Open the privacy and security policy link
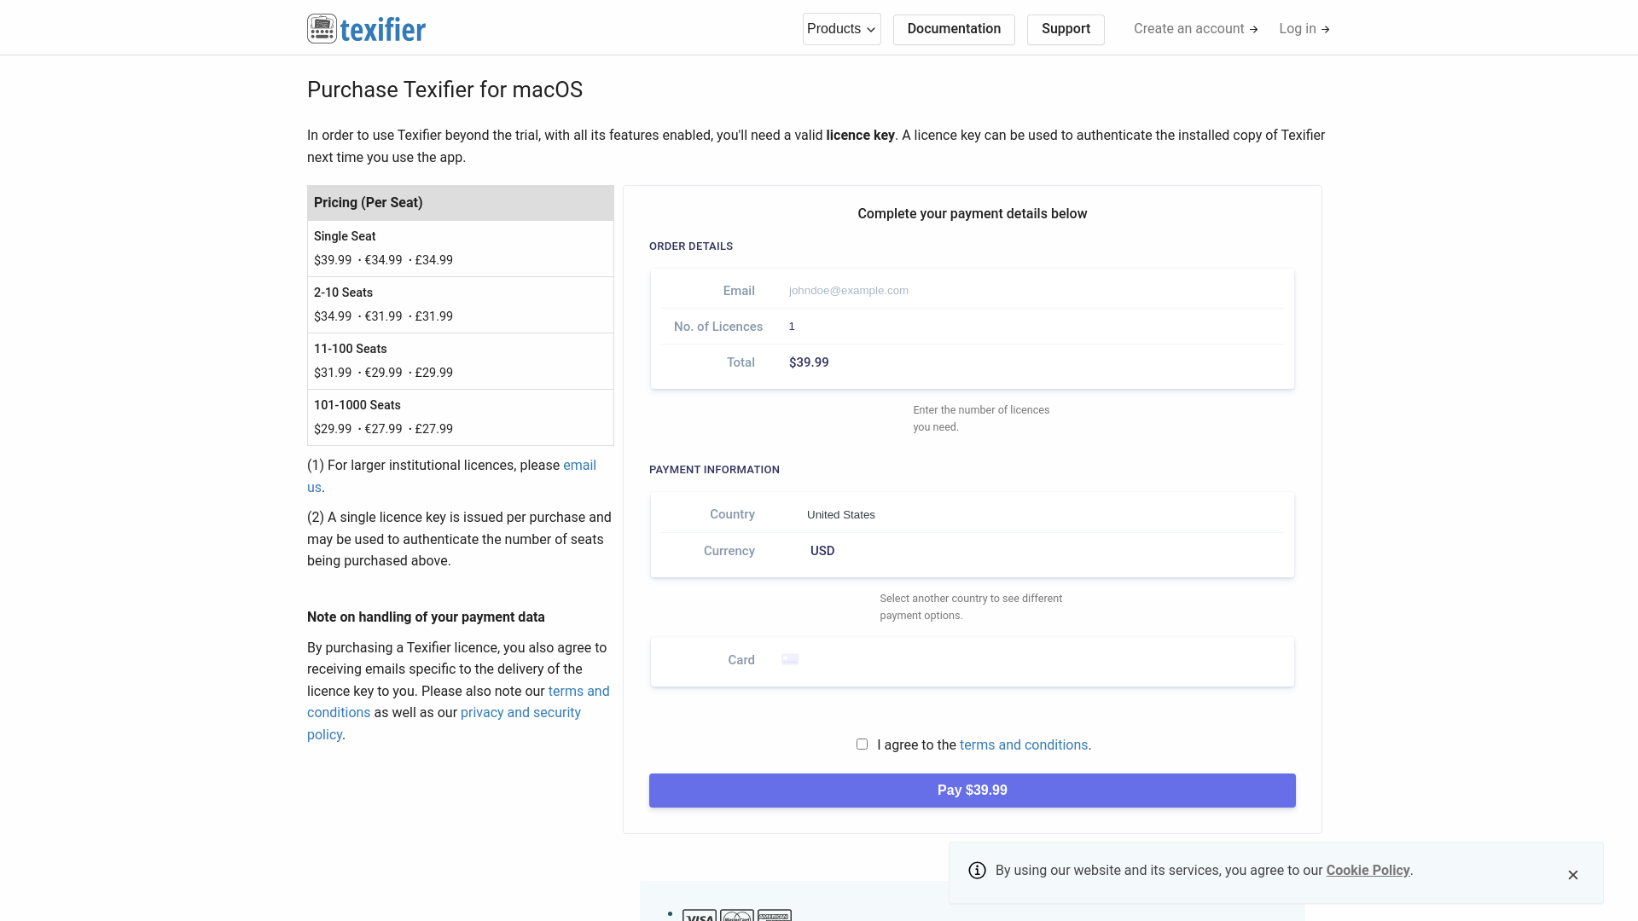This screenshot has height=921, width=1638. tap(444, 723)
